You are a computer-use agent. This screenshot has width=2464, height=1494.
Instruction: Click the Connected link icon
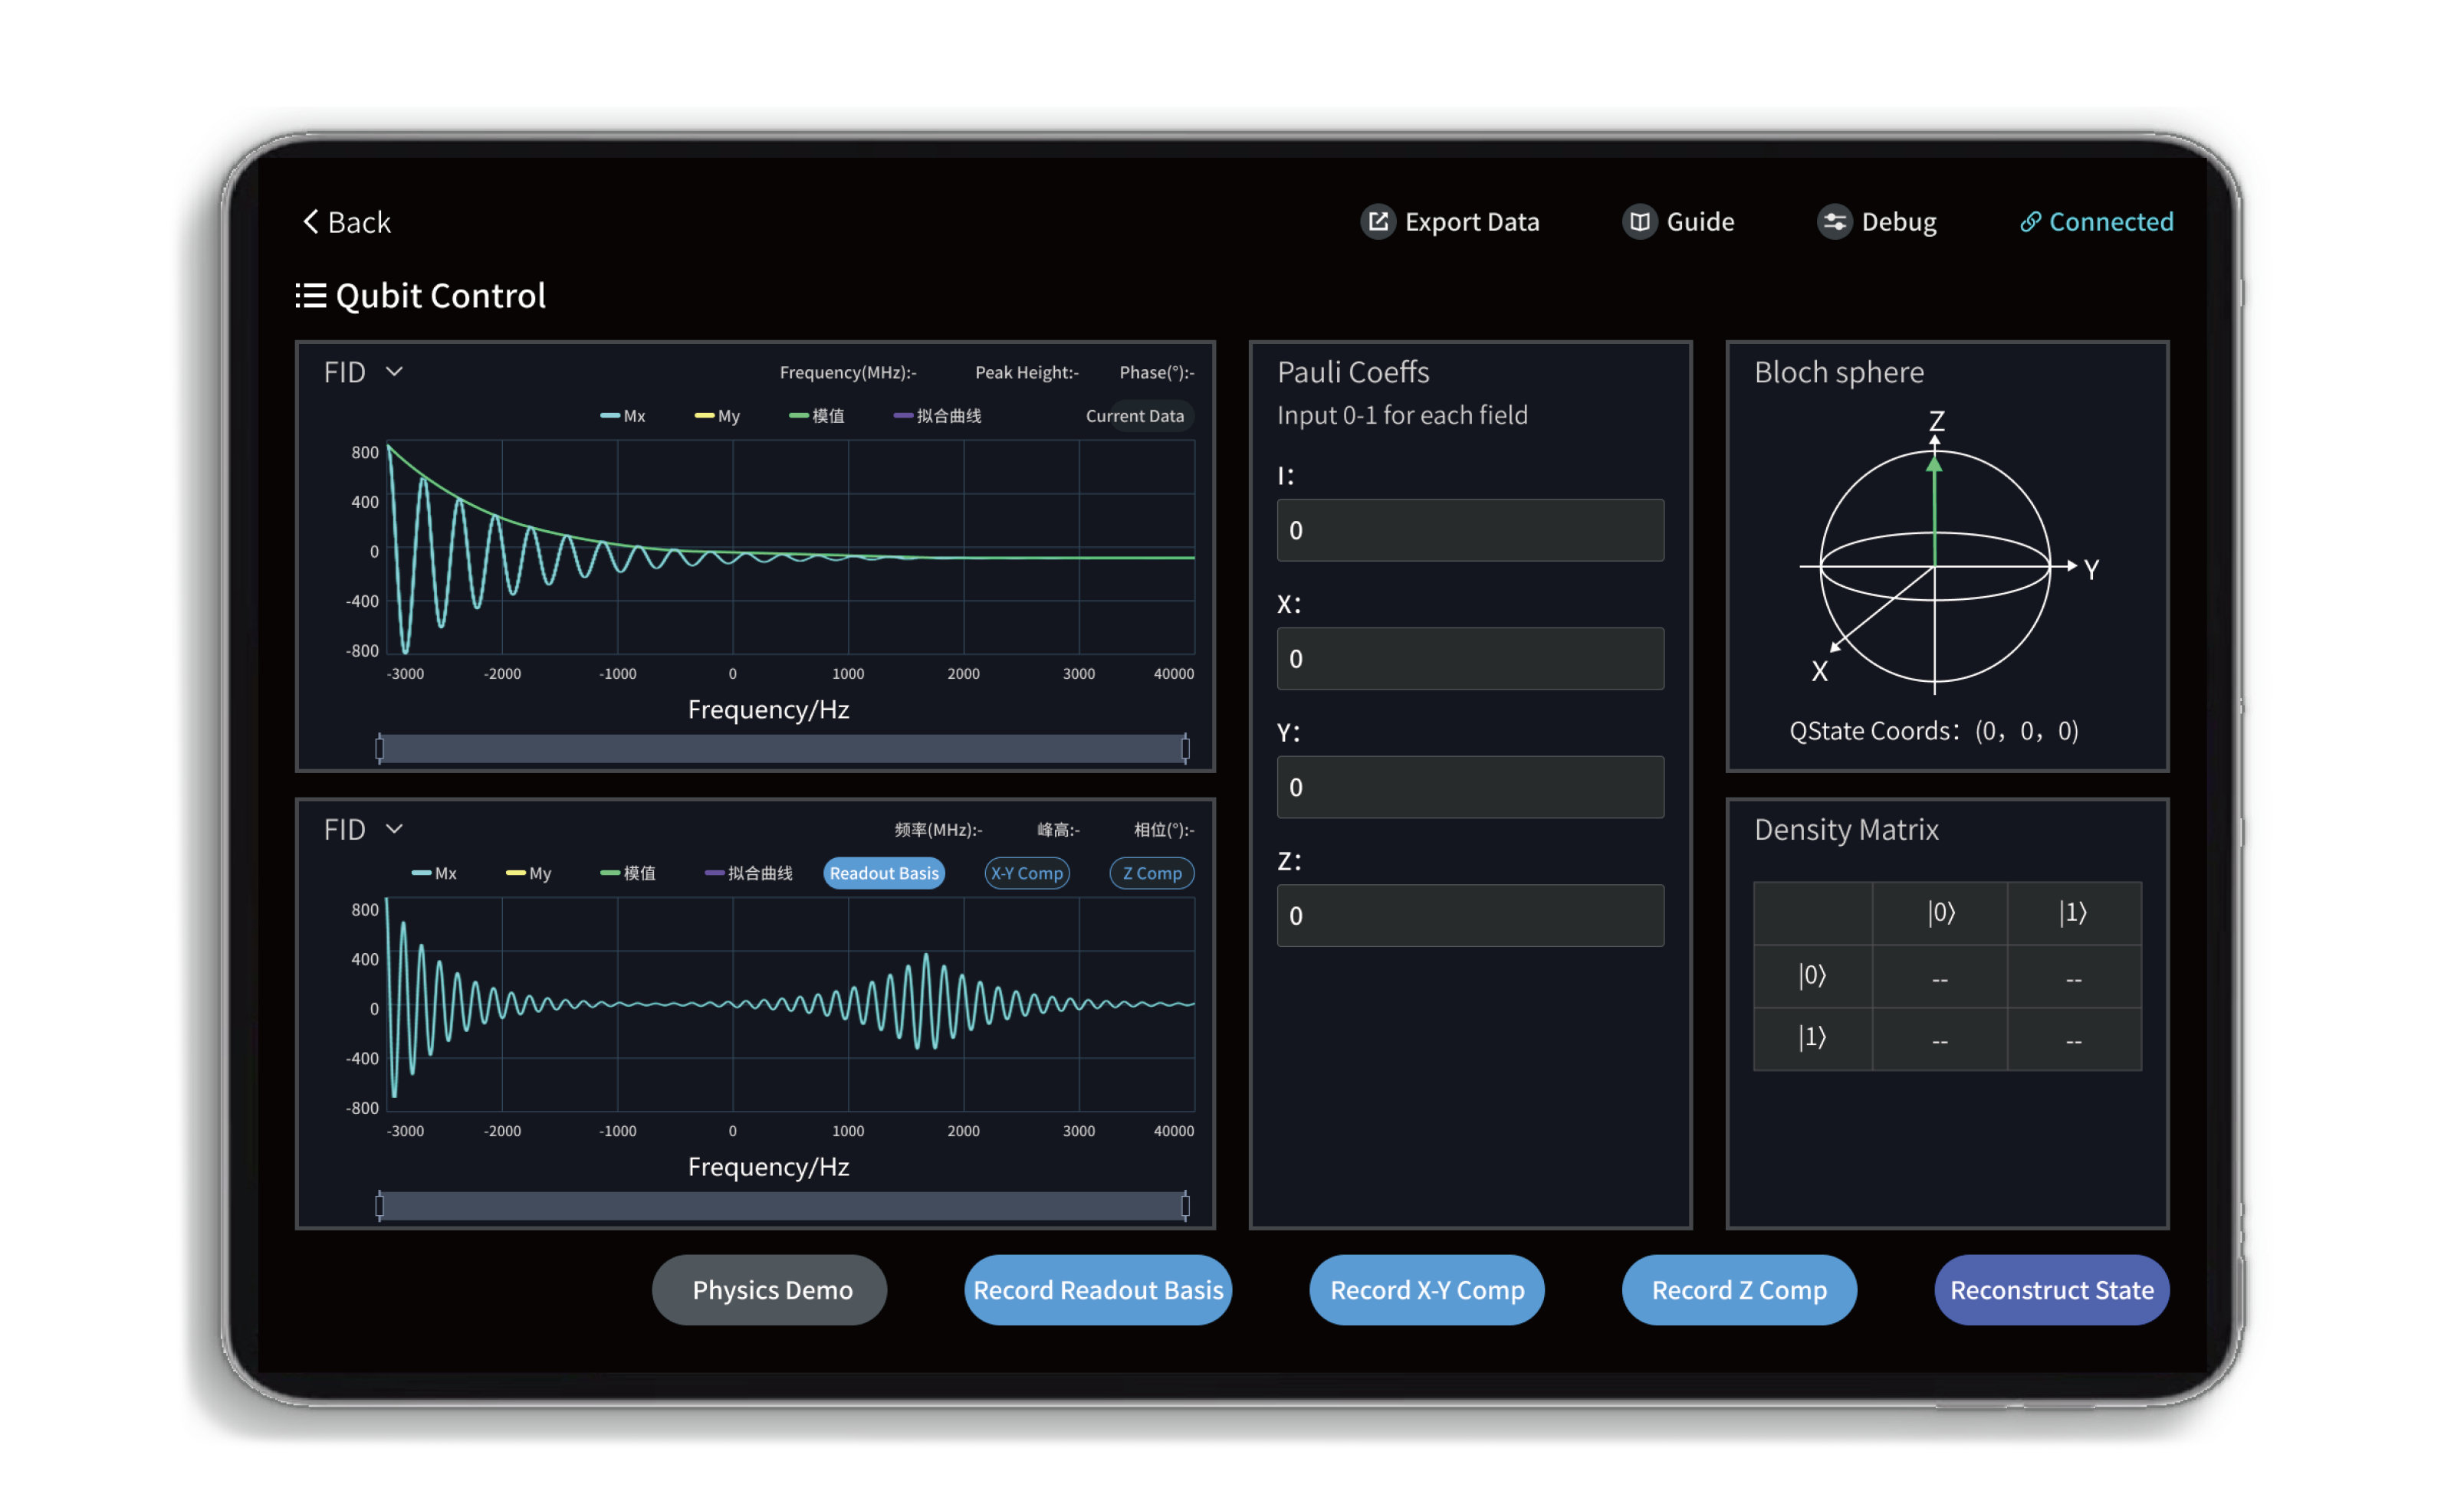click(x=2030, y=222)
